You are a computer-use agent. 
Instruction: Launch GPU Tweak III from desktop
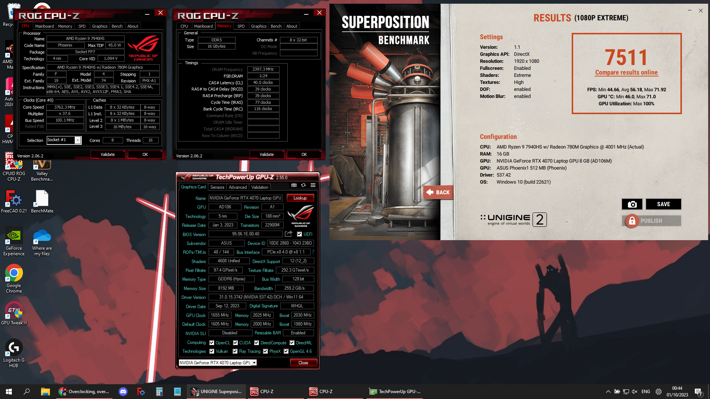point(14,314)
